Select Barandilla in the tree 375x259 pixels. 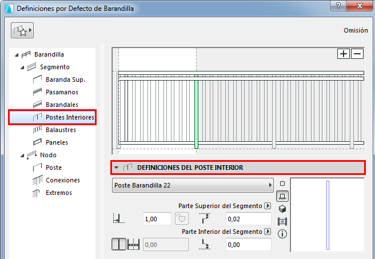(49, 54)
